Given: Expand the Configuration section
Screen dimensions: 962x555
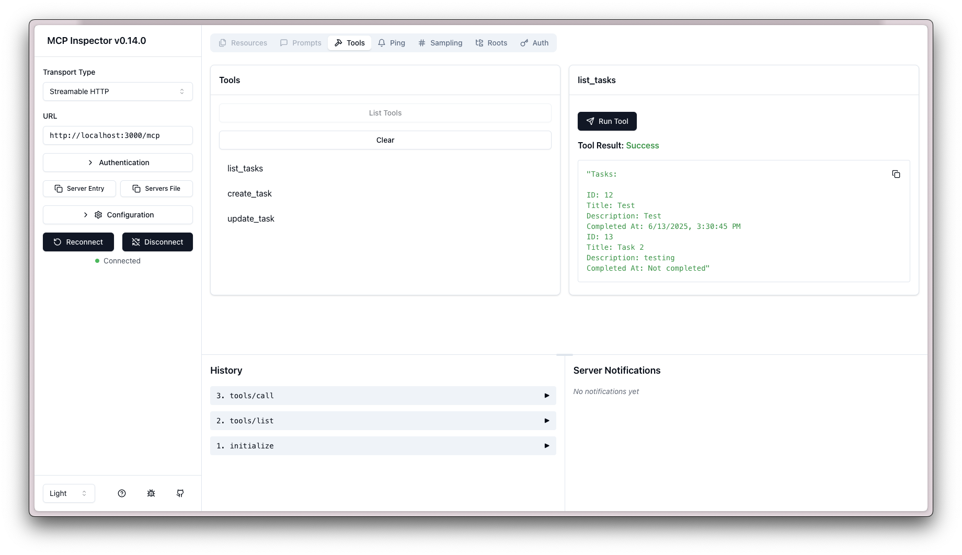Looking at the screenshot, I should (x=118, y=215).
